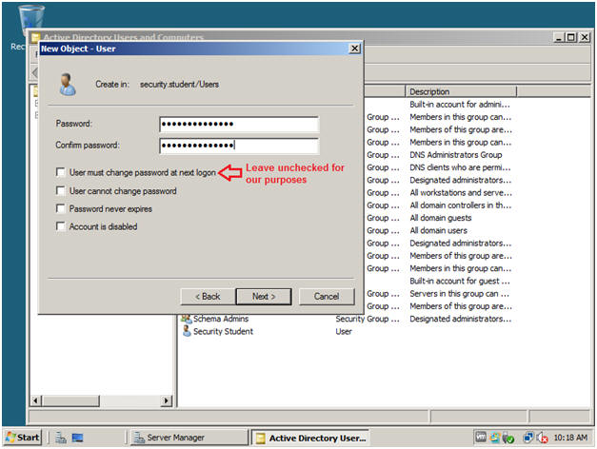Screen dimensions: 597x449
Task: Click 'DNS clients who are permi...' description
Action: (460, 167)
